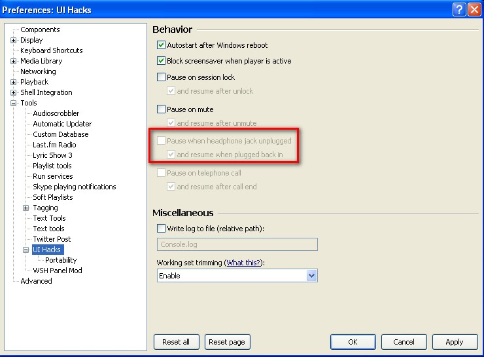Click the Cancel button

[x=404, y=342]
